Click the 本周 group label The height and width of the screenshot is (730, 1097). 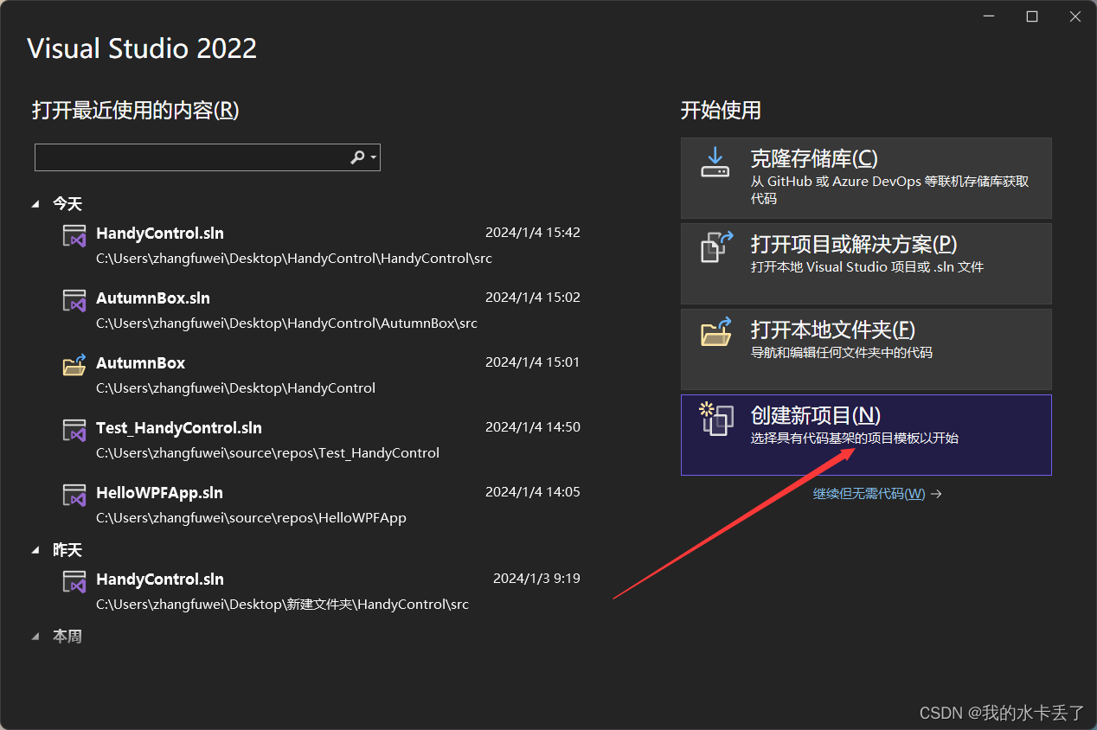[x=67, y=637]
